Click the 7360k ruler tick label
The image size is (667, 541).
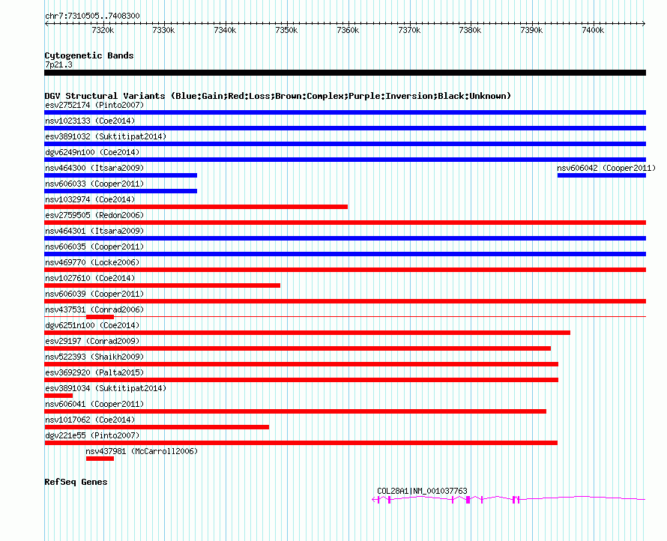pyautogui.click(x=348, y=30)
